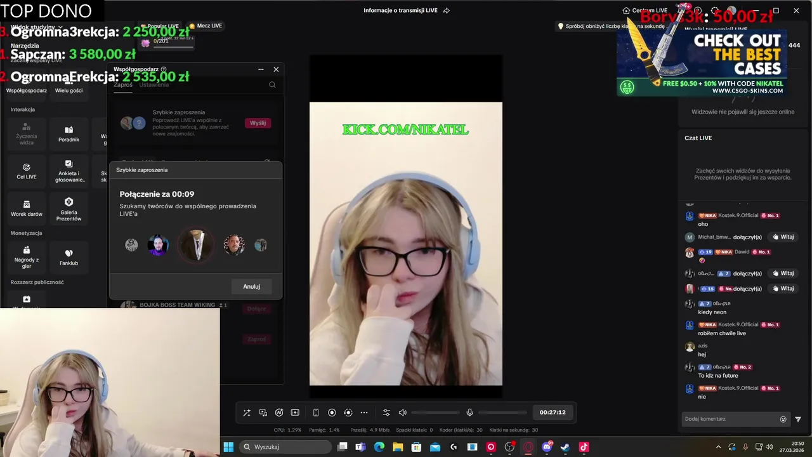
Task: Click the replay capture dashed-circle icon
Action: (x=348, y=413)
